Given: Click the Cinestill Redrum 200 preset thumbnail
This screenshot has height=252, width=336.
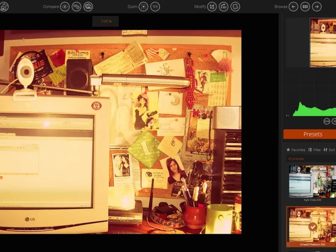Looking at the screenshot, I should coord(312,225).
